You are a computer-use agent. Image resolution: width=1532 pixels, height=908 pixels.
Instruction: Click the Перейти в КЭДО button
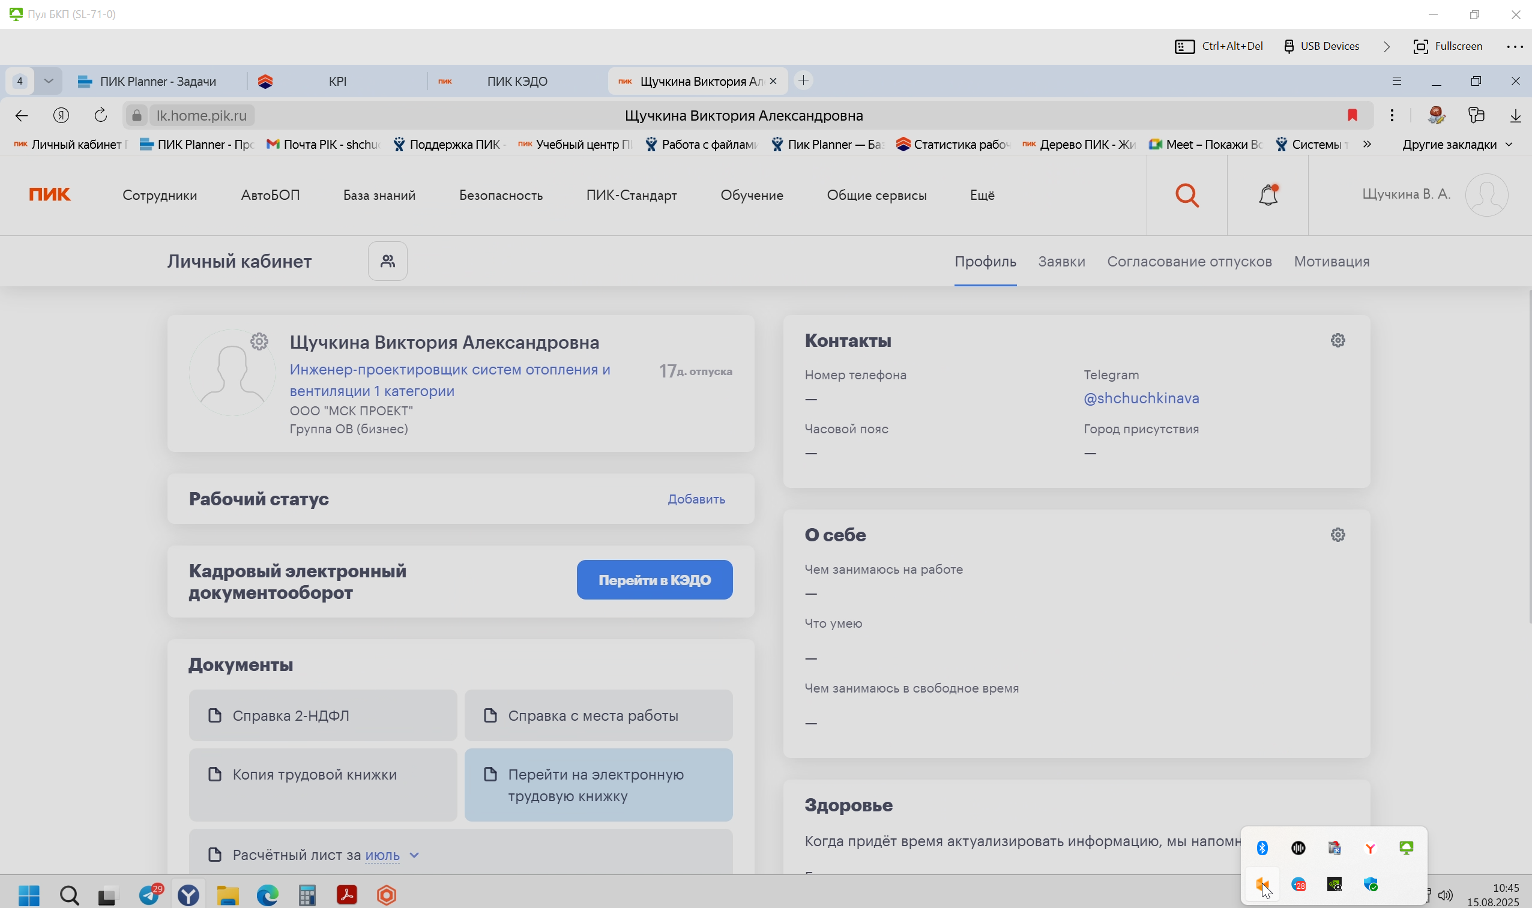pyautogui.click(x=654, y=580)
